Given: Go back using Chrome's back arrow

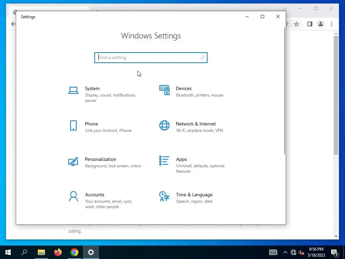Looking at the screenshot, I should 13,24.
